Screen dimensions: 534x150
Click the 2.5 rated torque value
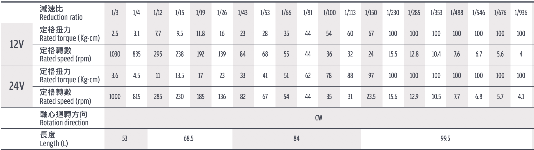pos(115,33)
